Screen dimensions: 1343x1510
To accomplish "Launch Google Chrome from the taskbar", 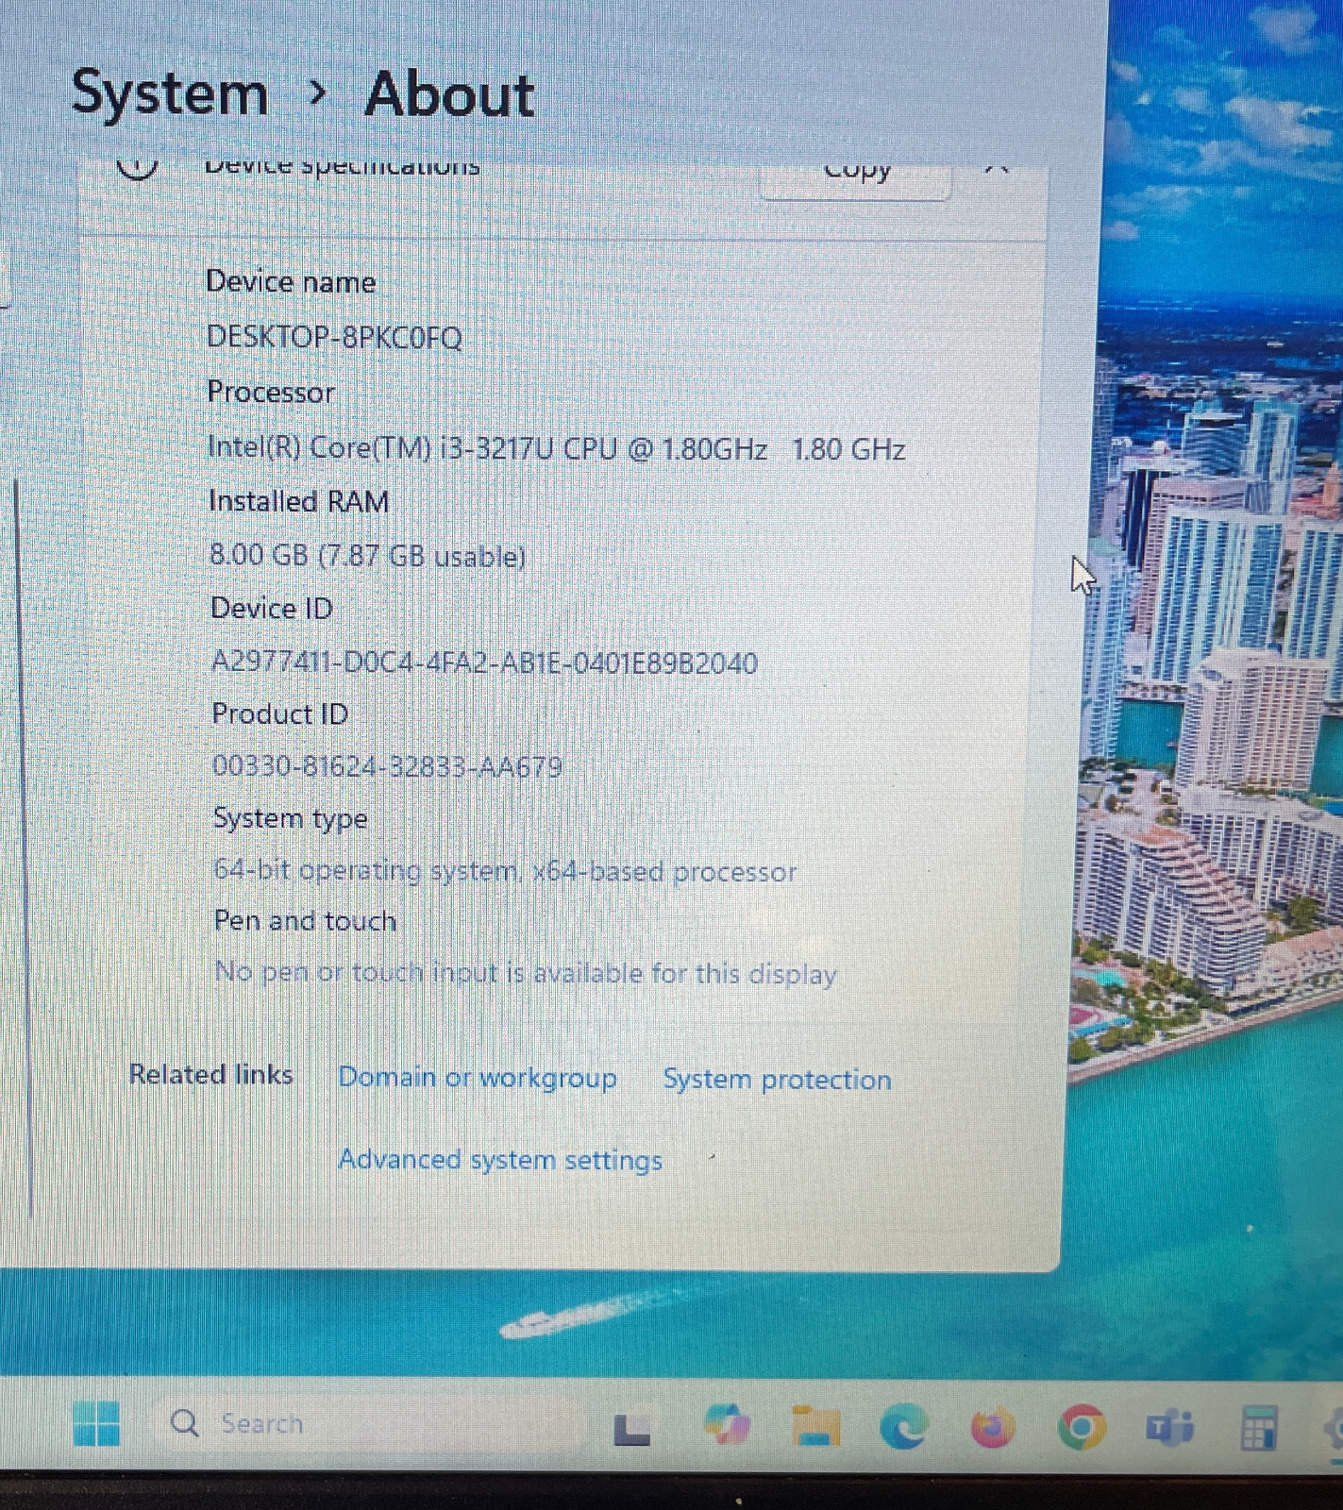I will pos(1082,1427).
